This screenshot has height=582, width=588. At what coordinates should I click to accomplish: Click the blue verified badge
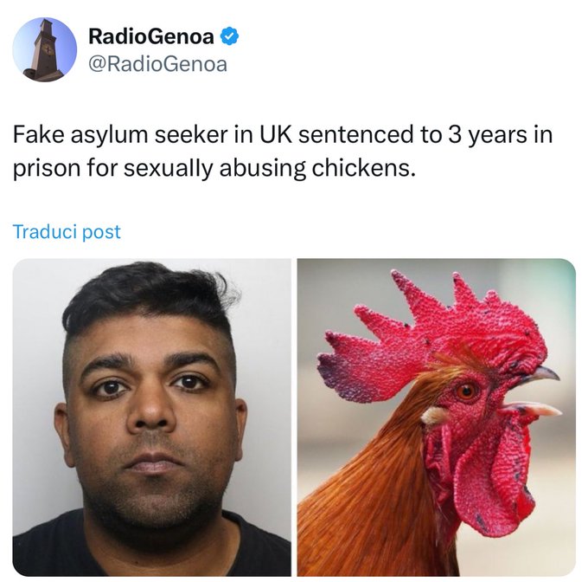(x=229, y=36)
